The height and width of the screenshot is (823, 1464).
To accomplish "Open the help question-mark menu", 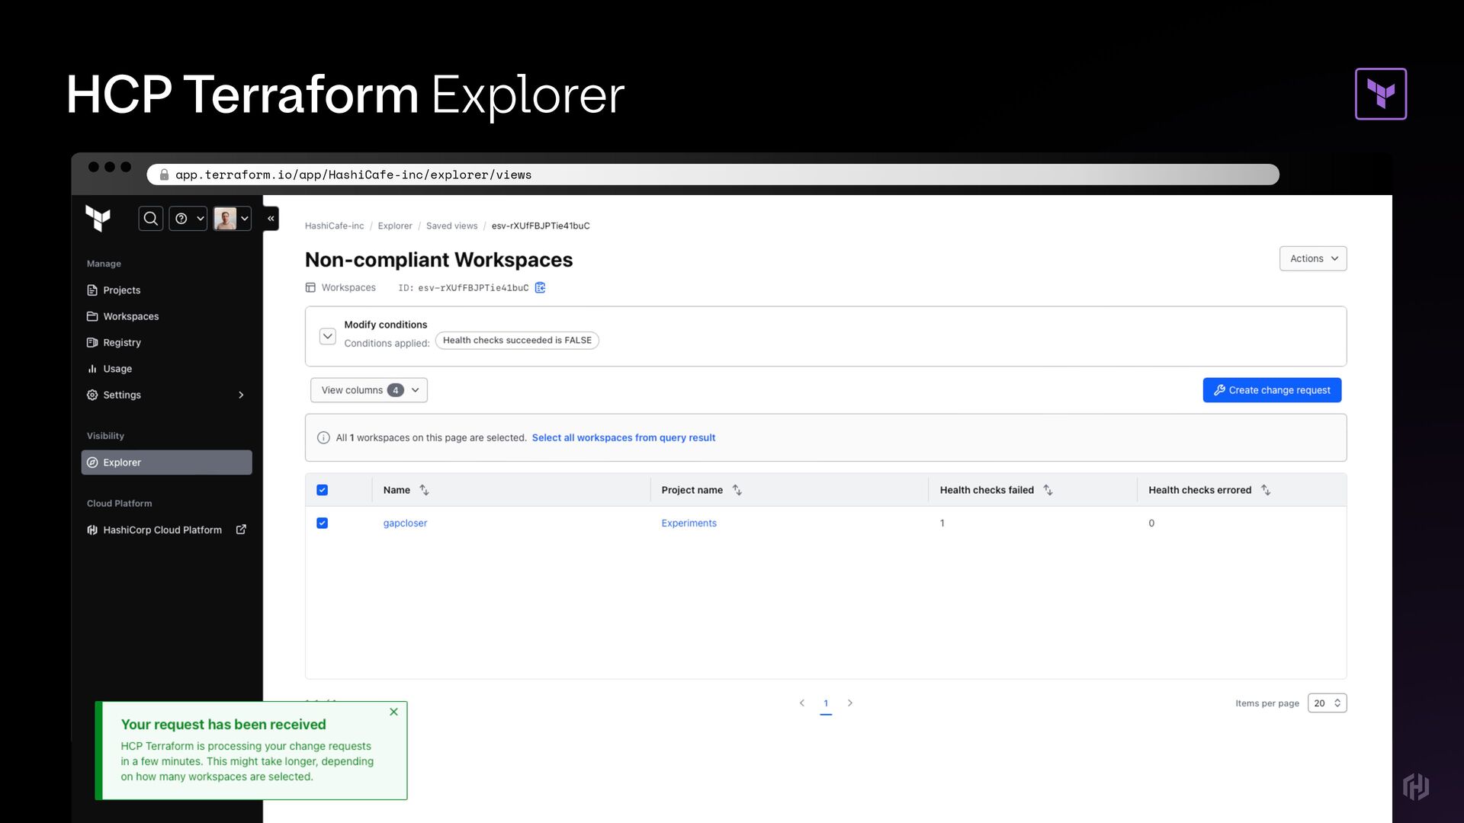I will coord(188,219).
